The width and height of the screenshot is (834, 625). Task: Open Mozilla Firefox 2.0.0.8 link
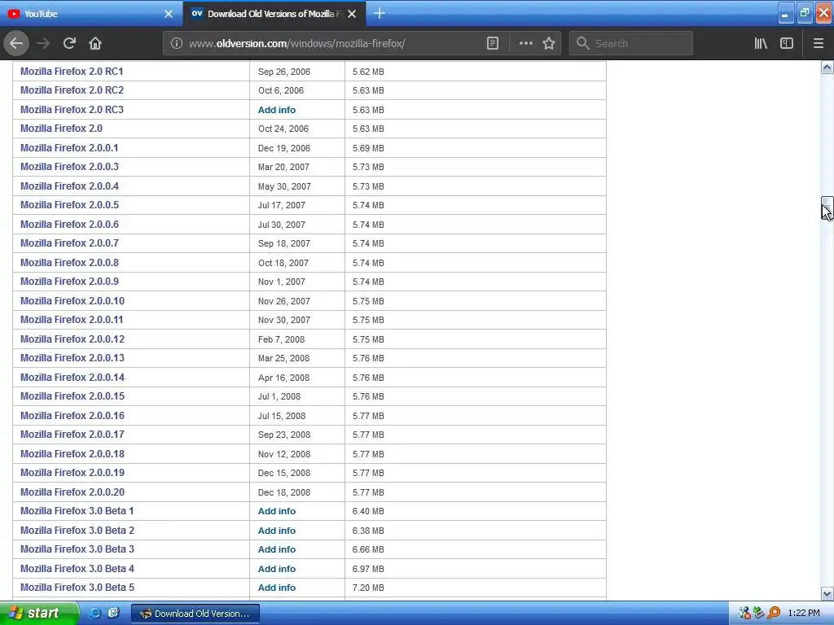click(x=69, y=263)
